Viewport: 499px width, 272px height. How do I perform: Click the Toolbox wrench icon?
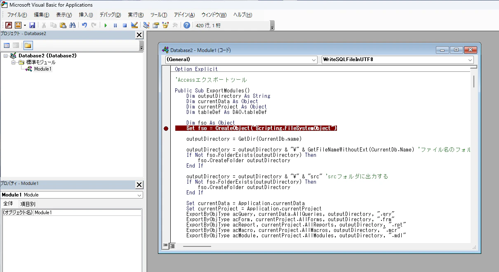coord(175,25)
